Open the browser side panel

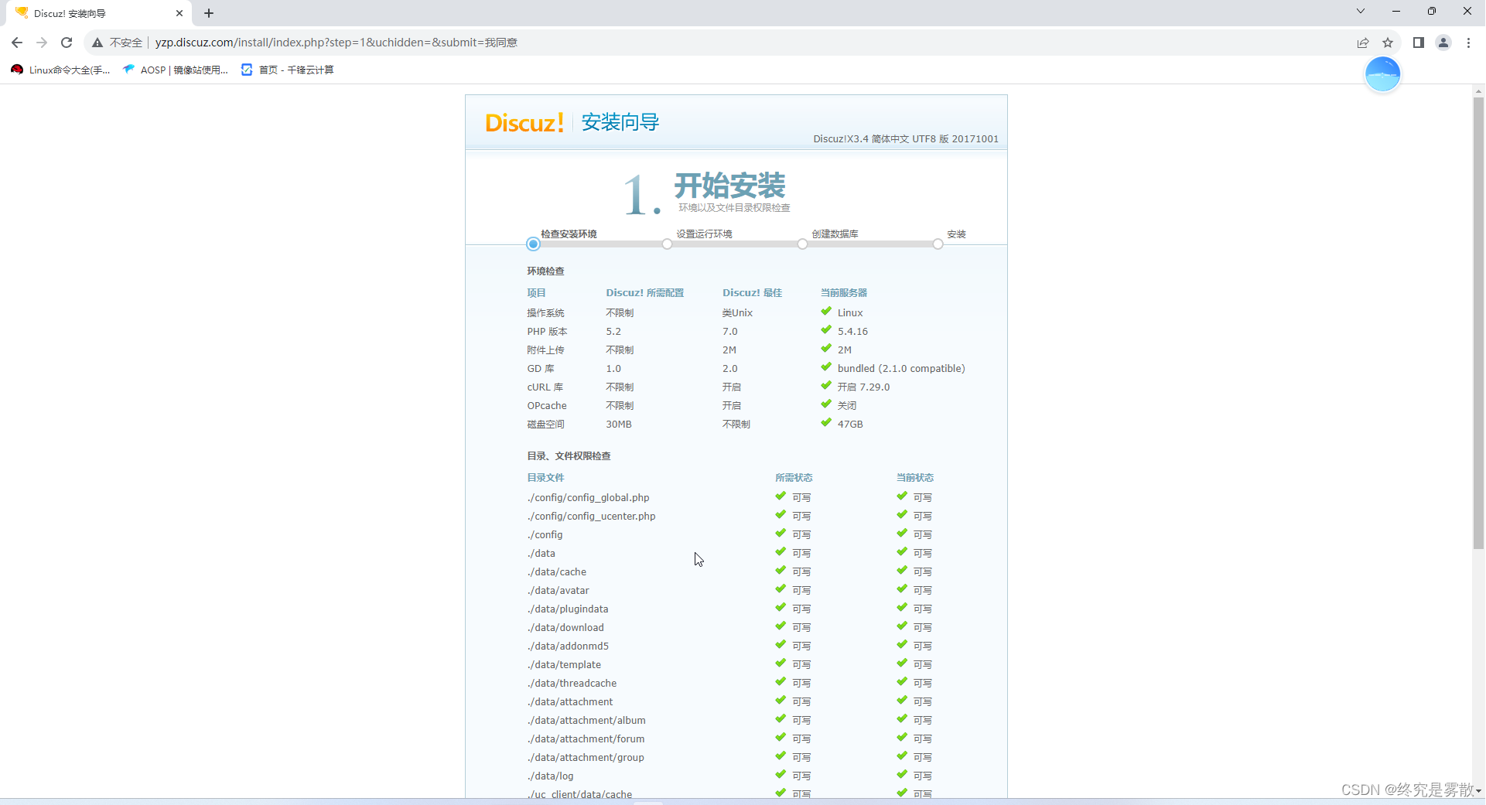click(1419, 43)
